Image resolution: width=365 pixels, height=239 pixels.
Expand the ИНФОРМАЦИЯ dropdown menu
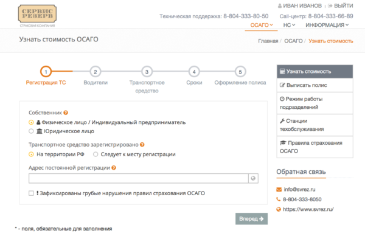pos(327,25)
